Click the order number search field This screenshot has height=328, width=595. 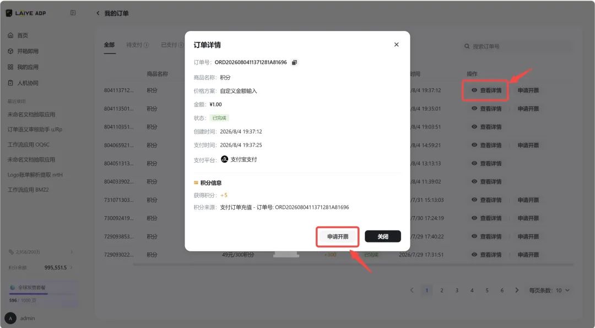518,46
